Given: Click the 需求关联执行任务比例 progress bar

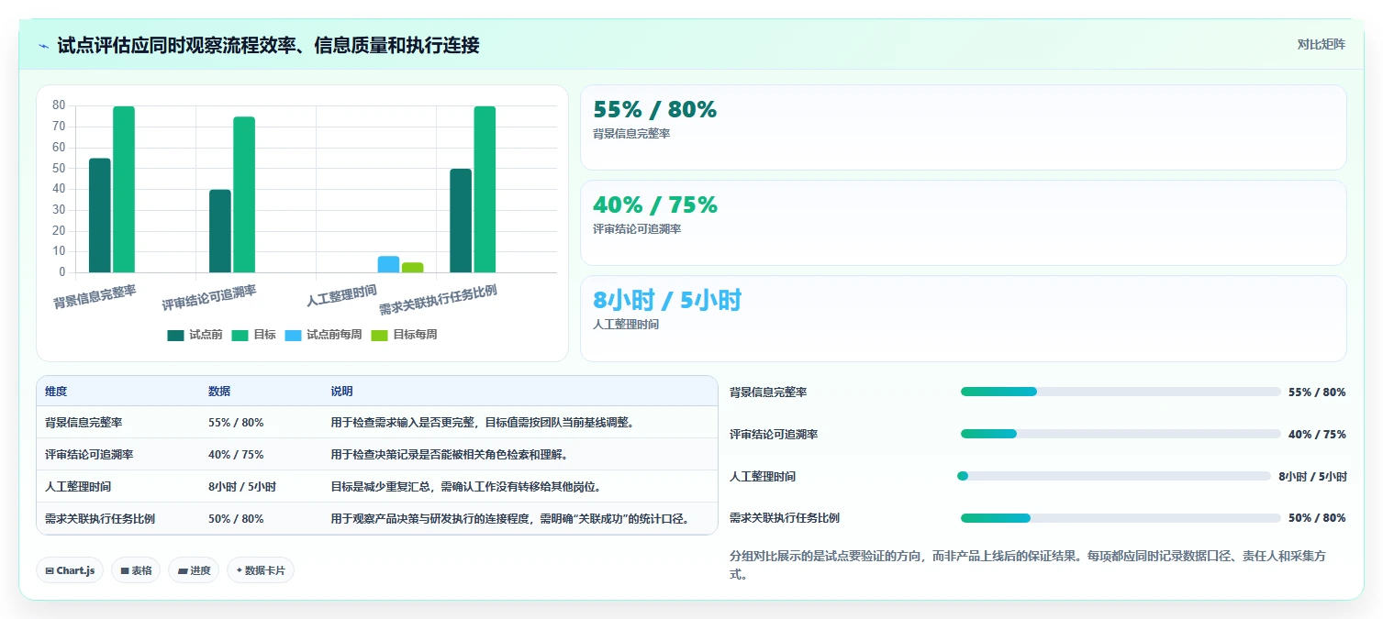Looking at the screenshot, I should tap(1121, 518).
